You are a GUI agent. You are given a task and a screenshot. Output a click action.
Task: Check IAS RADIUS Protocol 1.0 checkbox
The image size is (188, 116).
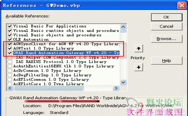click(x=10, y=62)
